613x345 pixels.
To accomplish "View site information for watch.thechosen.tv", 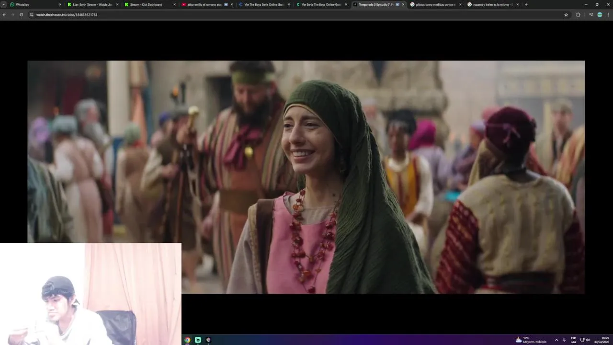I will [x=32, y=15].
